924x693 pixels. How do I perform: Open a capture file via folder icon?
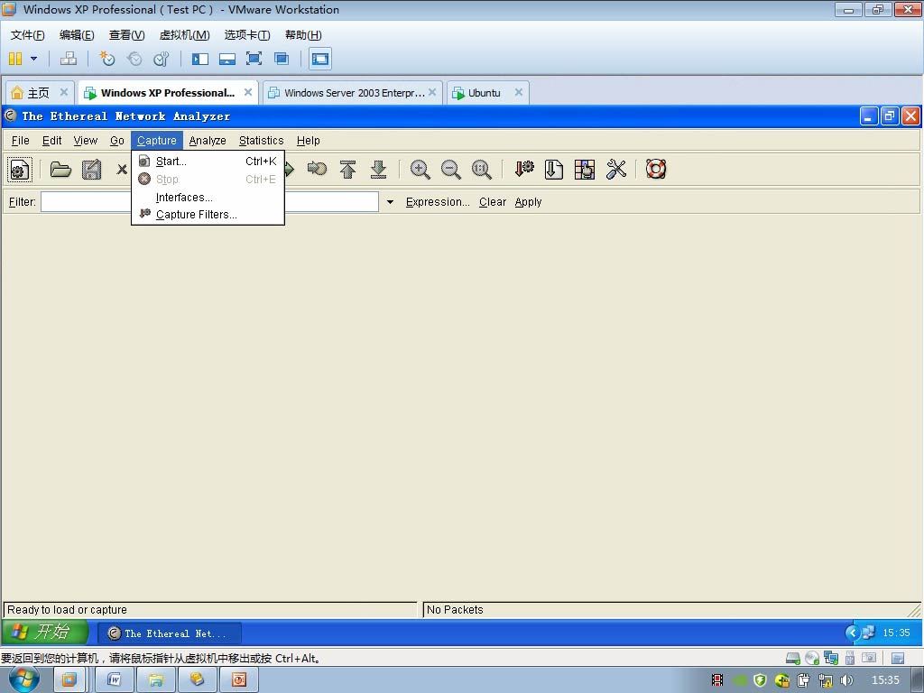point(60,170)
